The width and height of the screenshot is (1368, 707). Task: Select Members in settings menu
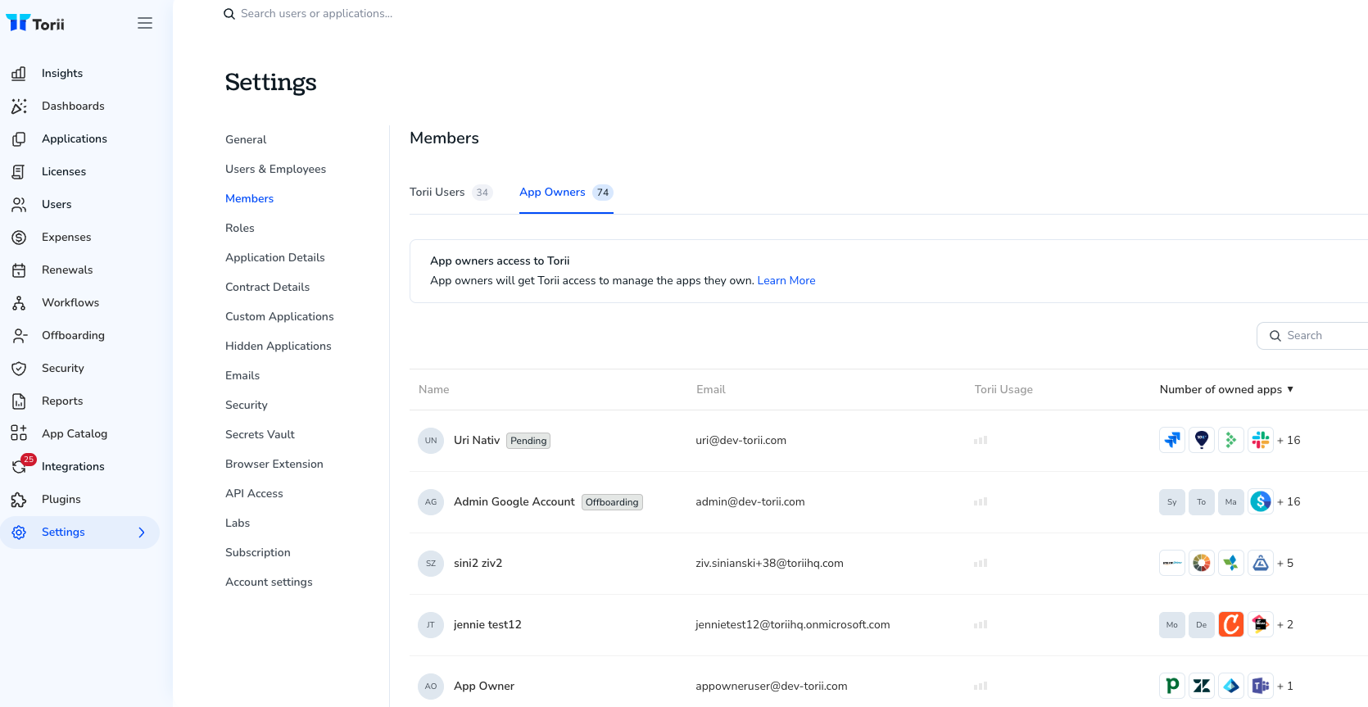point(249,199)
